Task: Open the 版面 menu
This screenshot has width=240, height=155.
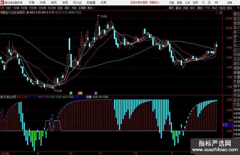Action: click(179, 3)
